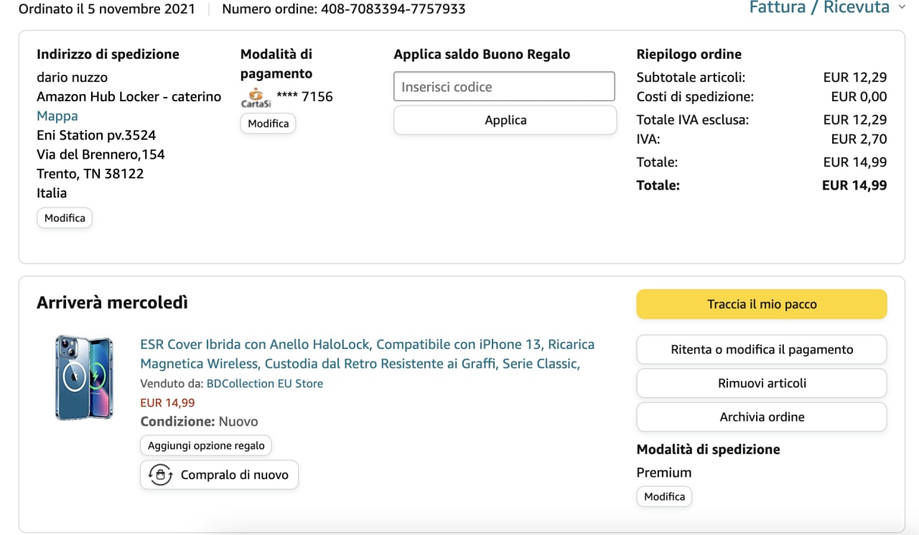Click Modifica under Modalità di spedizione

point(664,496)
